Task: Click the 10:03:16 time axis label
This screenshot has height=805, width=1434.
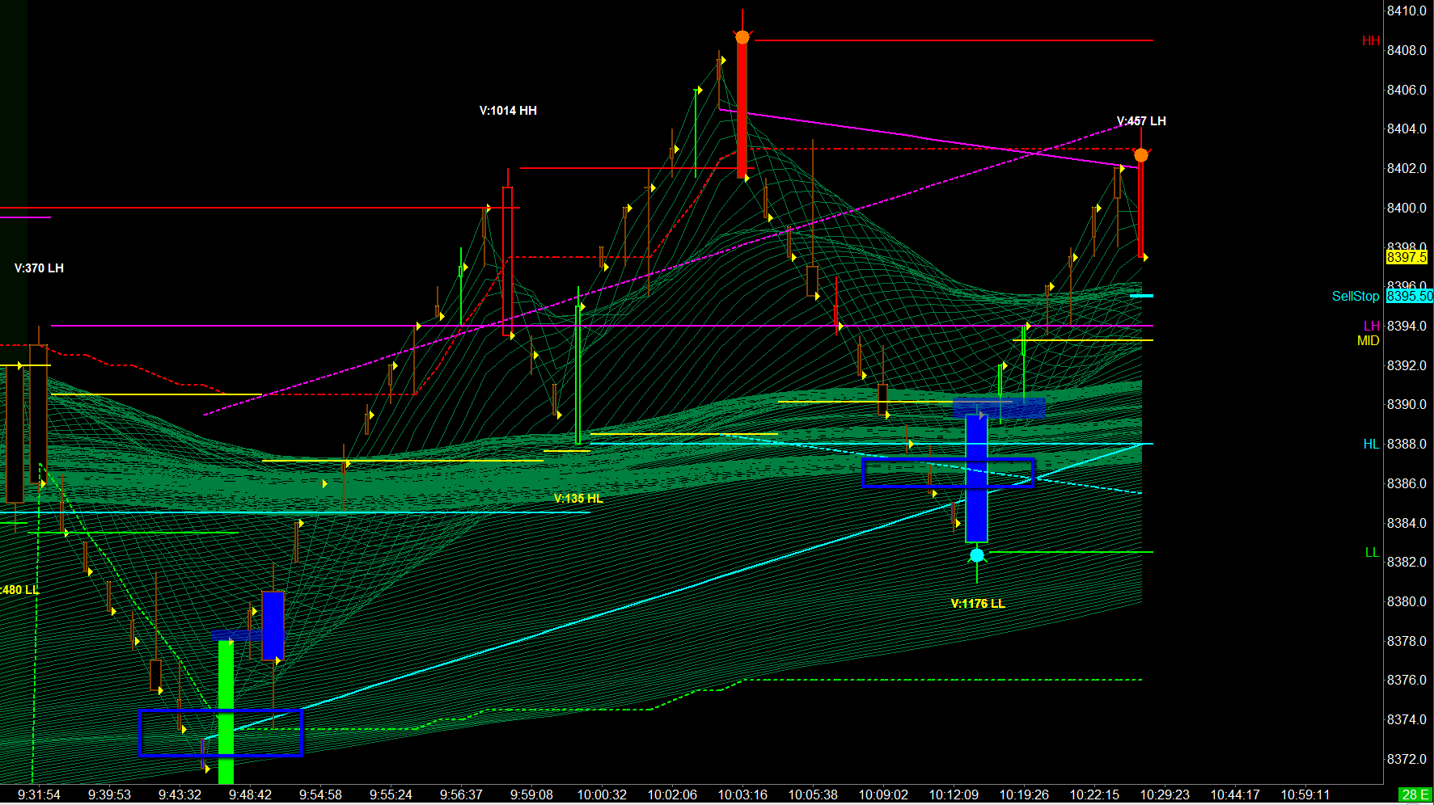Action: [x=742, y=795]
